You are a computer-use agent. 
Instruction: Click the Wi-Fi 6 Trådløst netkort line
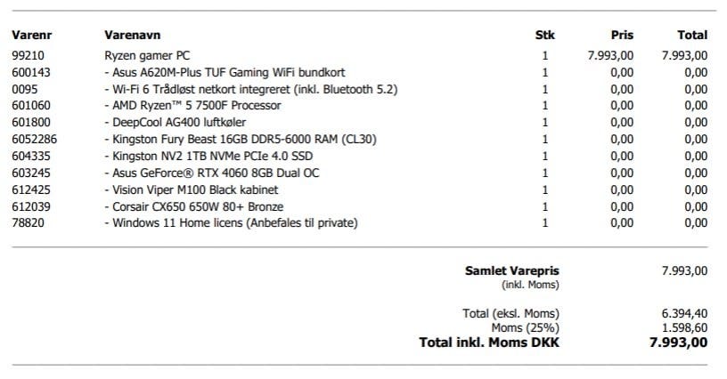[x=250, y=89]
